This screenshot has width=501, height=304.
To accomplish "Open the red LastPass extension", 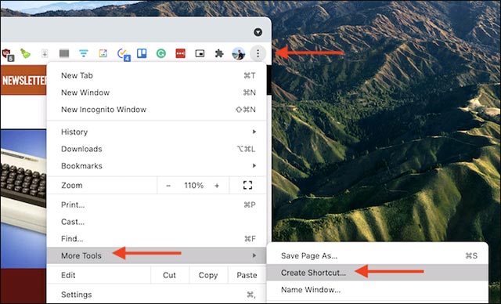I will click(181, 54).
